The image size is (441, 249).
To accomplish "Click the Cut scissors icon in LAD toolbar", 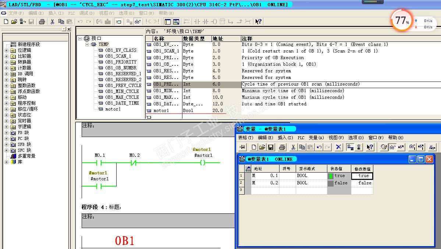I will [x=52, y=22].
